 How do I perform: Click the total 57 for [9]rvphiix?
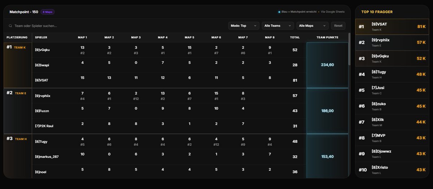tap(295, 96)
